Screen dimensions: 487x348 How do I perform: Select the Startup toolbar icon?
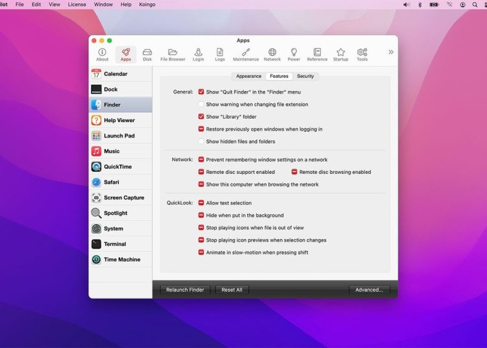point(340,55)
